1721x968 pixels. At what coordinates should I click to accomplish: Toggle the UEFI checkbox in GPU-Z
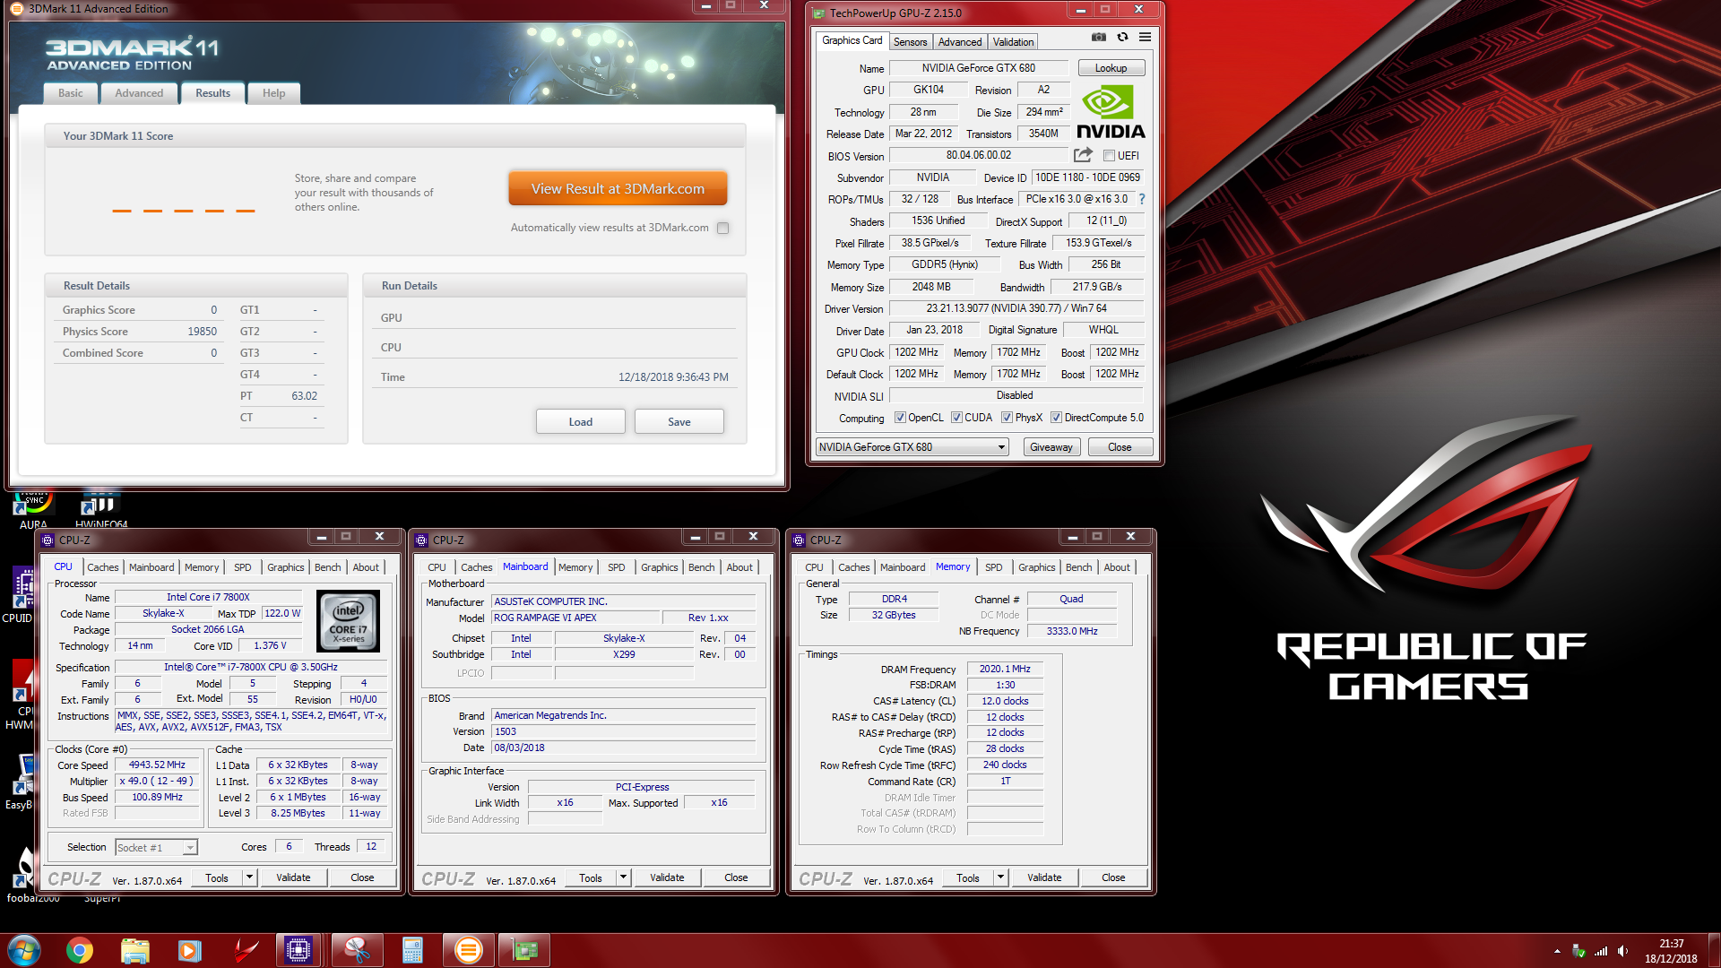(1109, 156)
